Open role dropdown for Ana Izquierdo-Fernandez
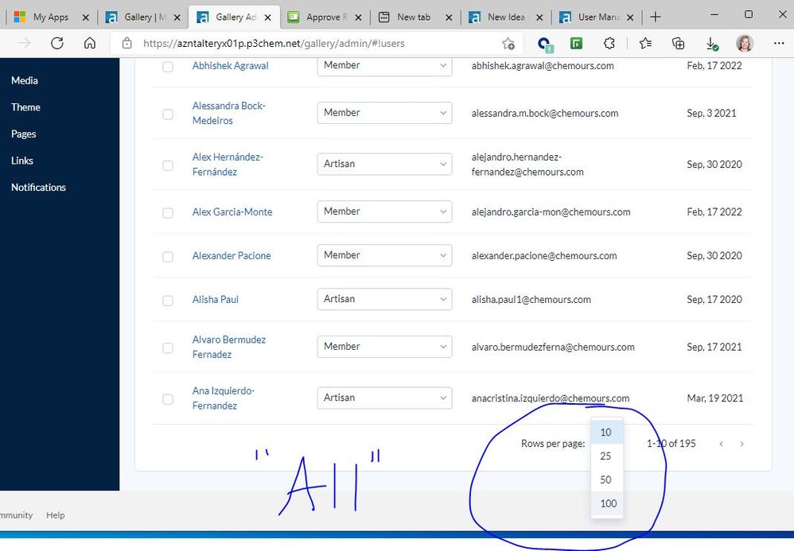 point(384,398)
